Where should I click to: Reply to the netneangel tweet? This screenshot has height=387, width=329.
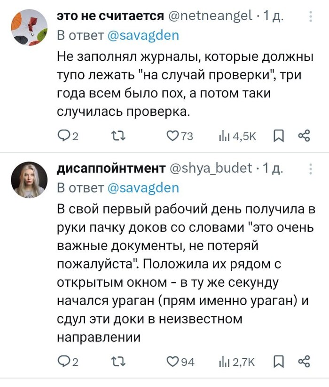tap(63, 137)
